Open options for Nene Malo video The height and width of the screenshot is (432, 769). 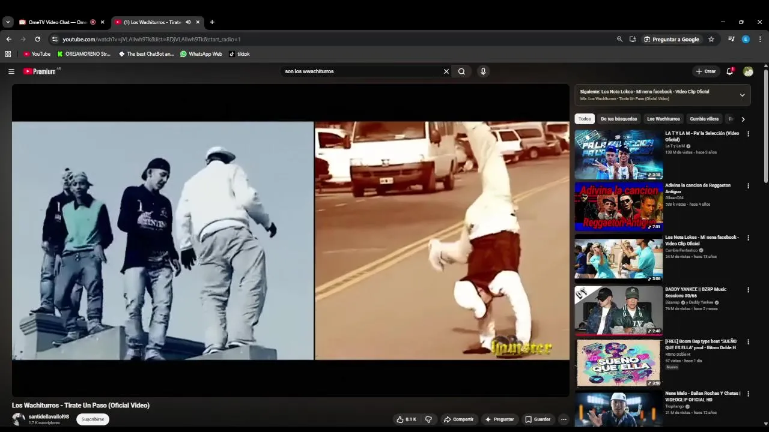pos(748,394)
